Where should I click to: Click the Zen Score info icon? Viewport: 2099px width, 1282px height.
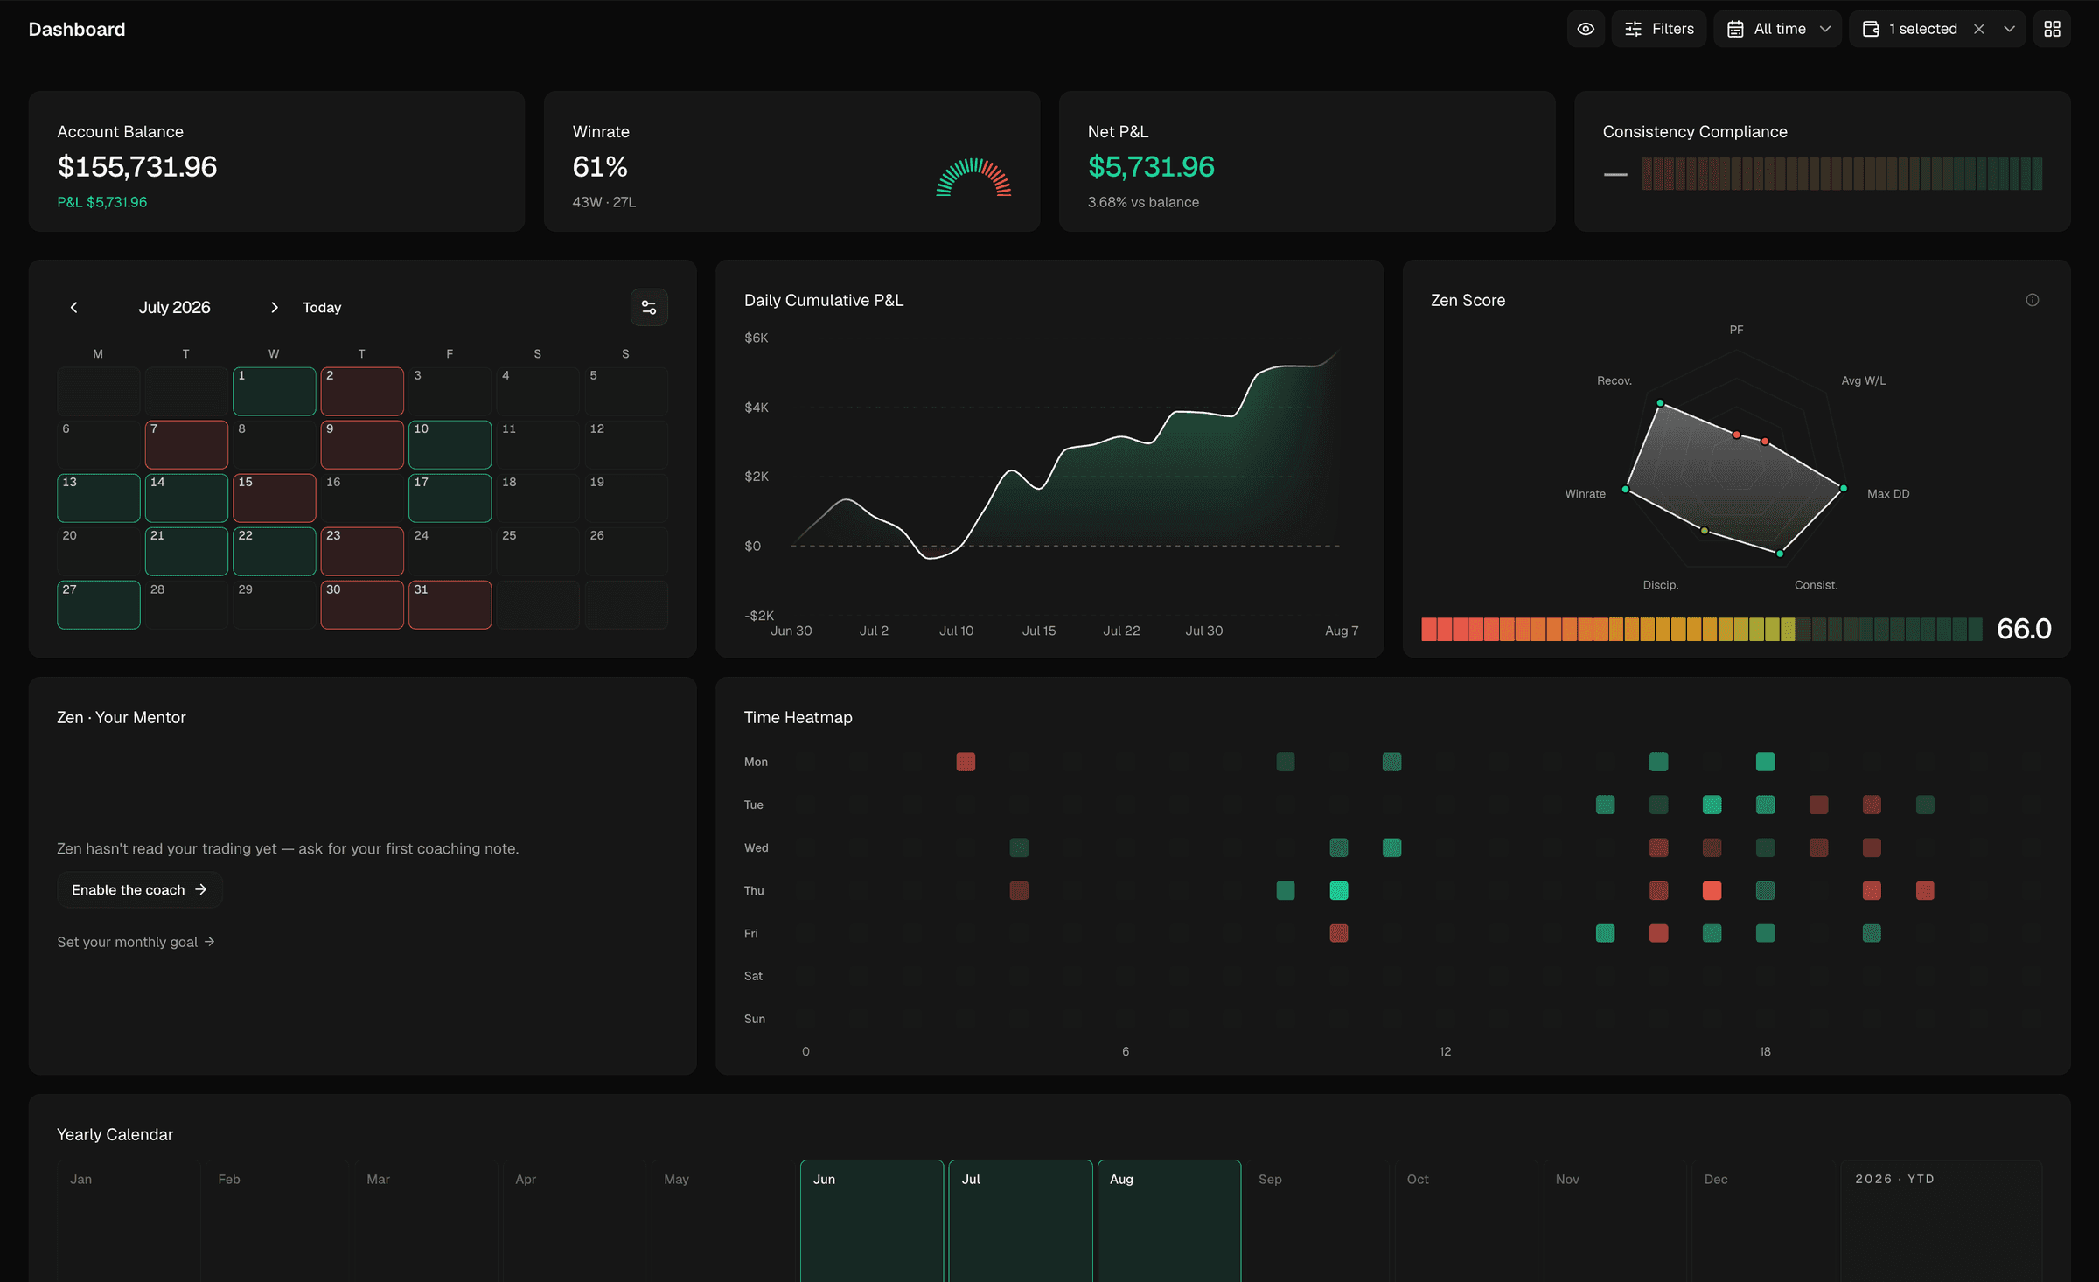point(2033,300)
